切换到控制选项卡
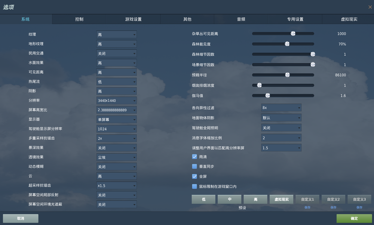Image resolution: width=374 pixels, height=225 pixels. 79,19
